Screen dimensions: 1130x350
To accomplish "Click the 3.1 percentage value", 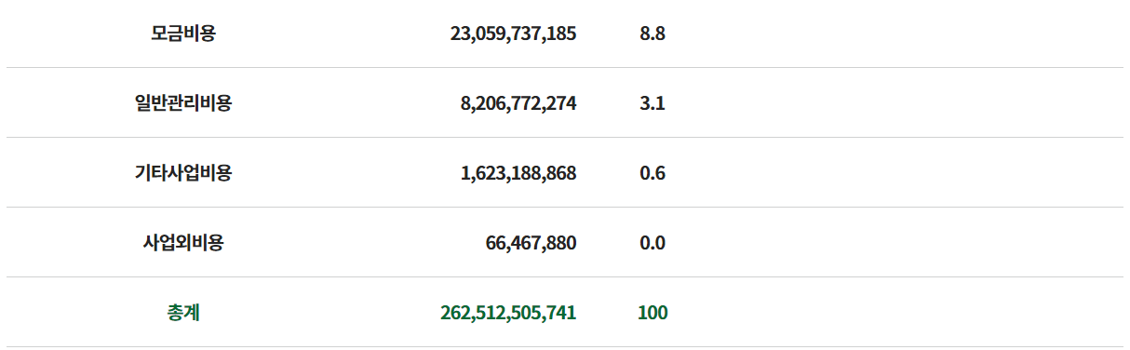I will [652, 104].
